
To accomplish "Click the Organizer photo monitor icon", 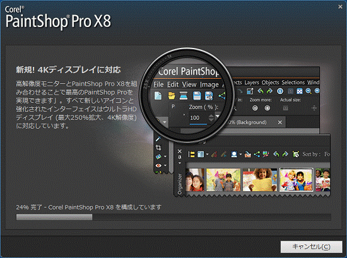I will pos(266,154).
